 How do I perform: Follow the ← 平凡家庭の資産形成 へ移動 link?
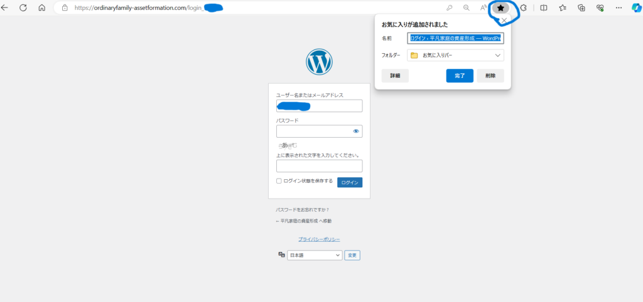(x=304, y=221)
